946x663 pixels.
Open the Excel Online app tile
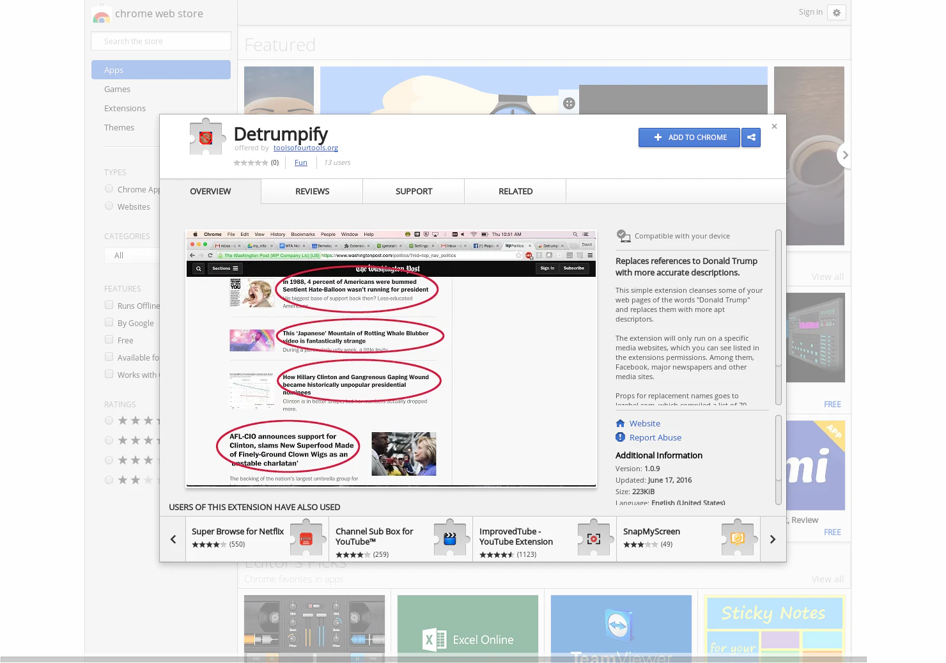click(x=468, y=628)
